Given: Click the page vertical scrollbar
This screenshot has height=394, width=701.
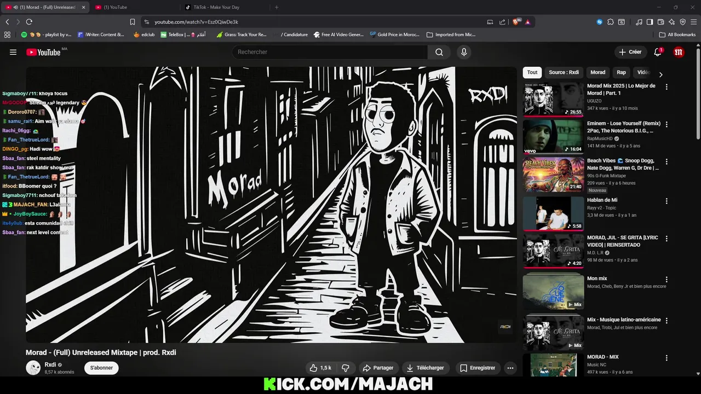Looking at the screenshot, I should click(697, 93).
